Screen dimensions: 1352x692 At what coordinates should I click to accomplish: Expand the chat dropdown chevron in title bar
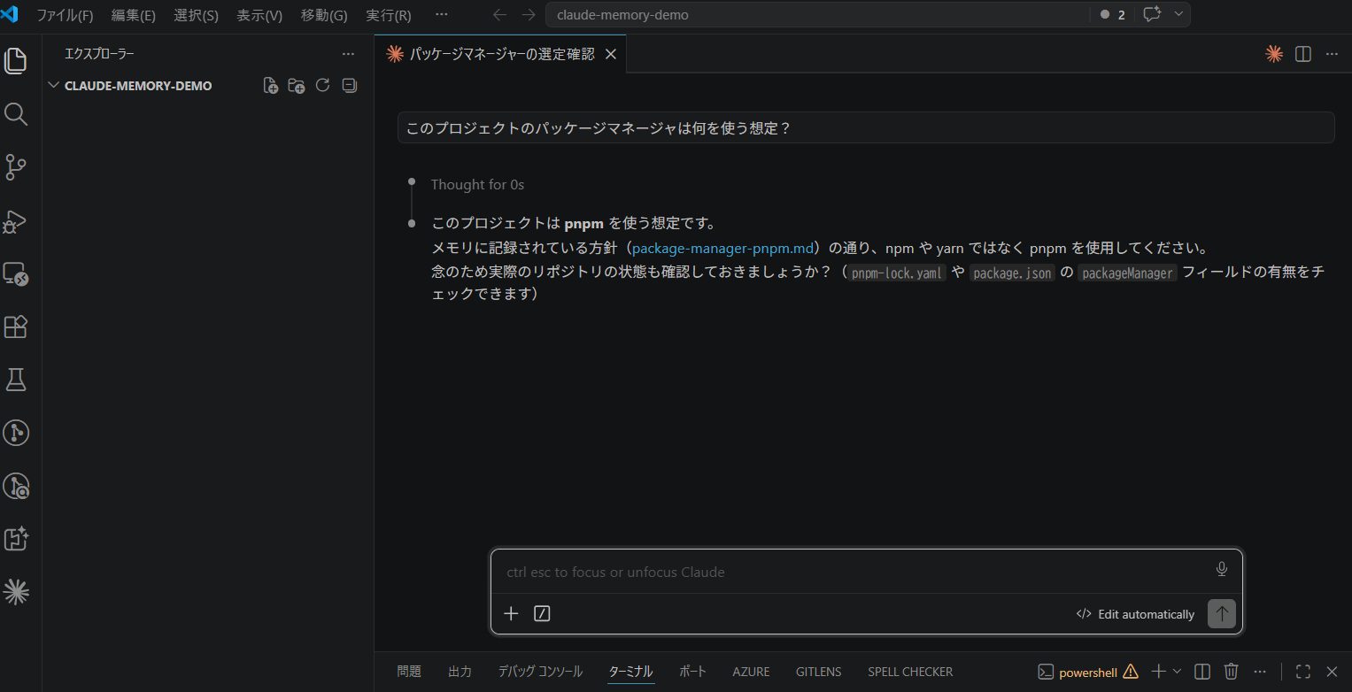pyautogui.click(x=1178, y=14)
